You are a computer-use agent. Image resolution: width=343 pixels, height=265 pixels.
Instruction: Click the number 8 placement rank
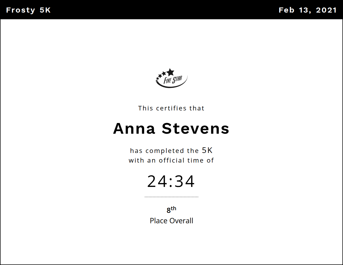[169, 210]
